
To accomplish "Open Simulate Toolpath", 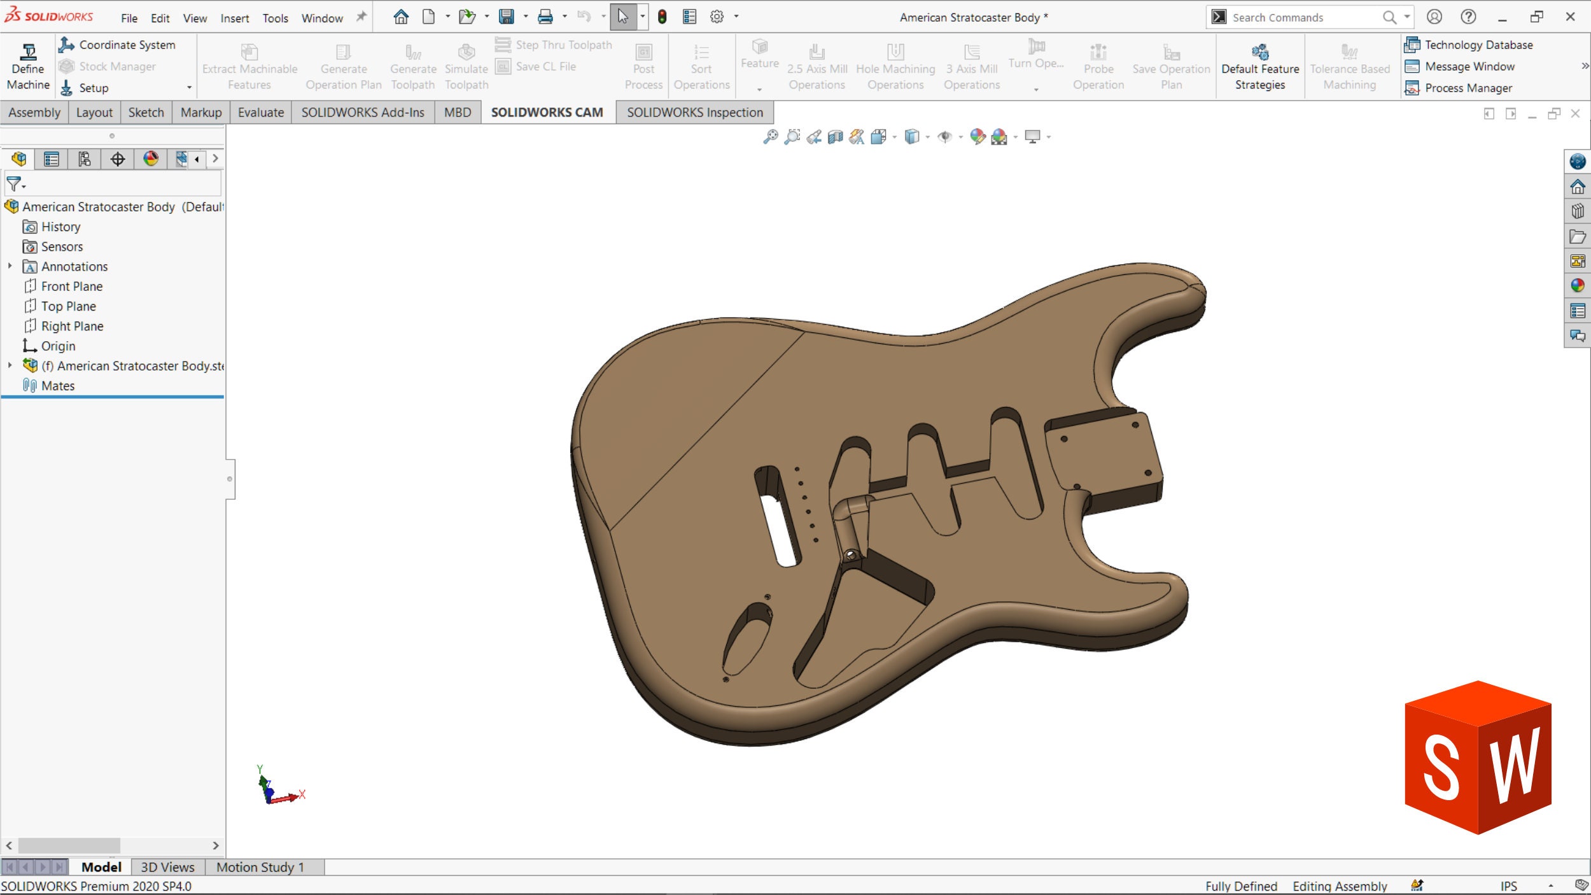I will pyautogui.click(x=466, y=64).
